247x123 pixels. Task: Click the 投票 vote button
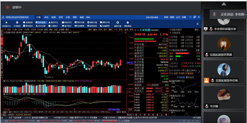tap(198, 50)
